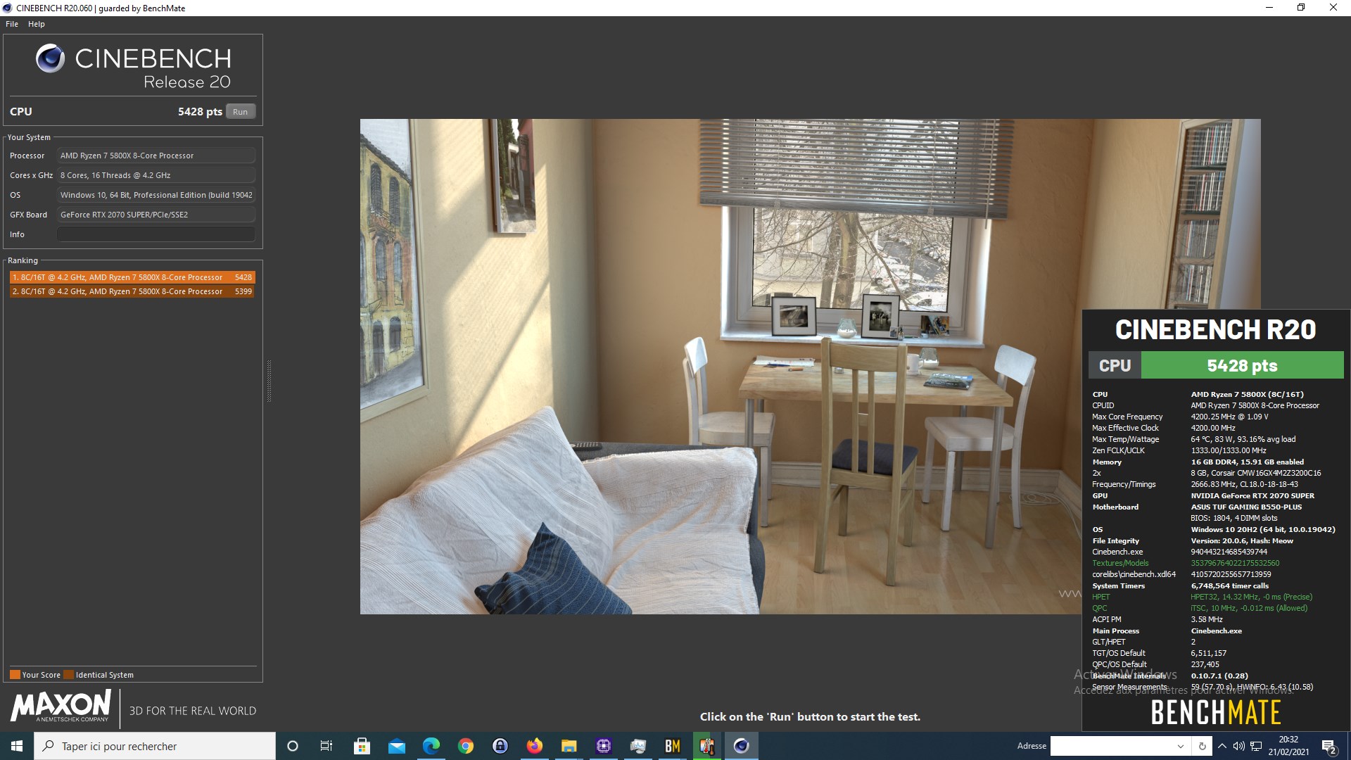Click the QPC timer green line
1351x760 pixels.
(x=1200, y=608)
